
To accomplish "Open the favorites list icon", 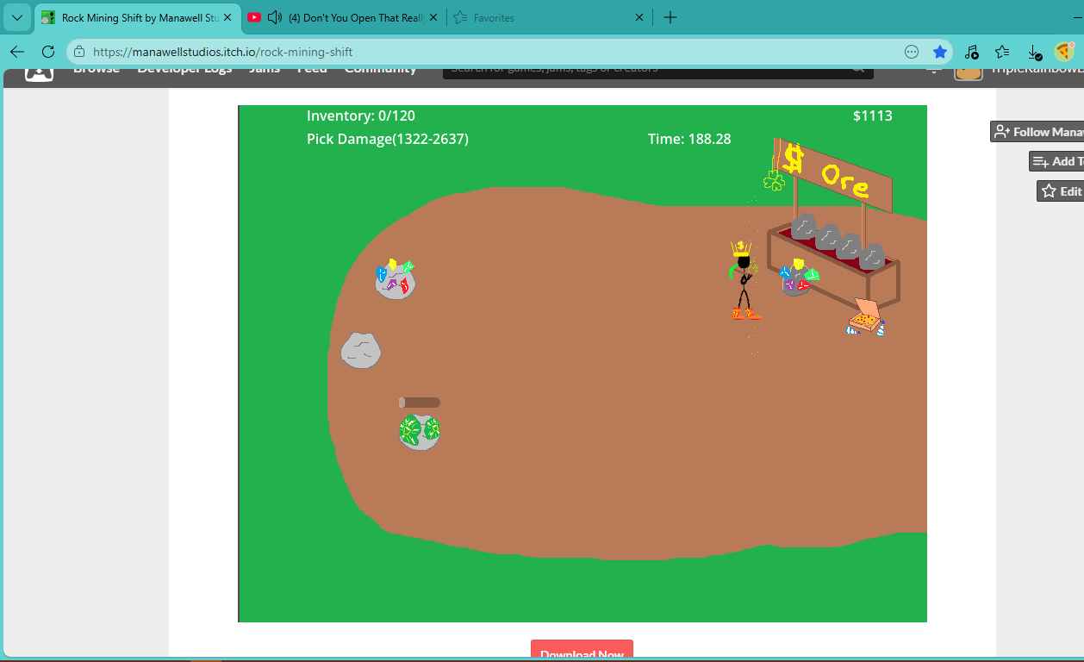I will pyautogui.click(x=1002, y=52).
